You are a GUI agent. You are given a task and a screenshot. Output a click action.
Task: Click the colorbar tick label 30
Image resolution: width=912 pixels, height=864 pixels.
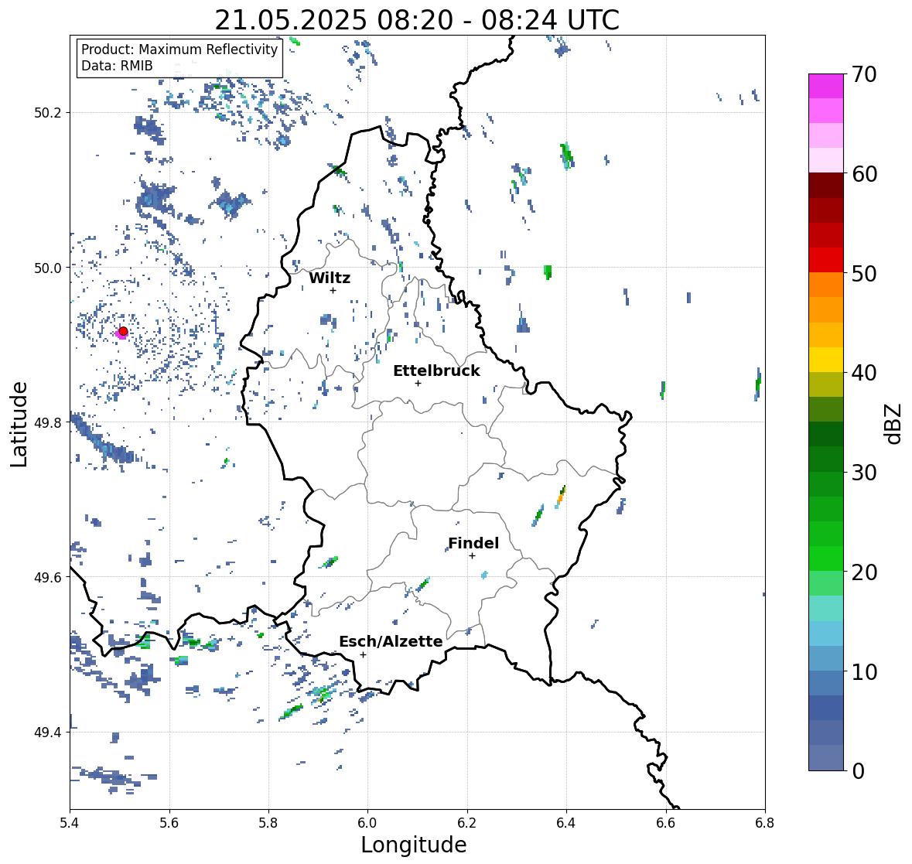tap(864, 473)
